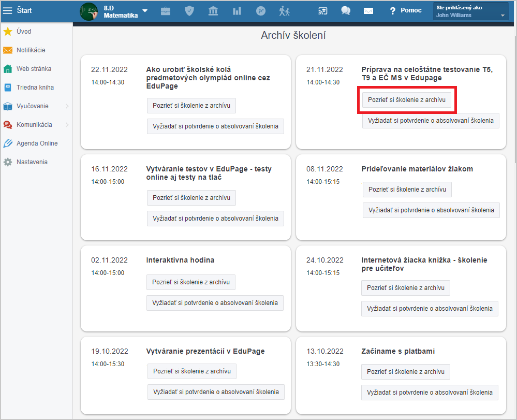Watch archived Internetová žiacka knižka training

406,288
